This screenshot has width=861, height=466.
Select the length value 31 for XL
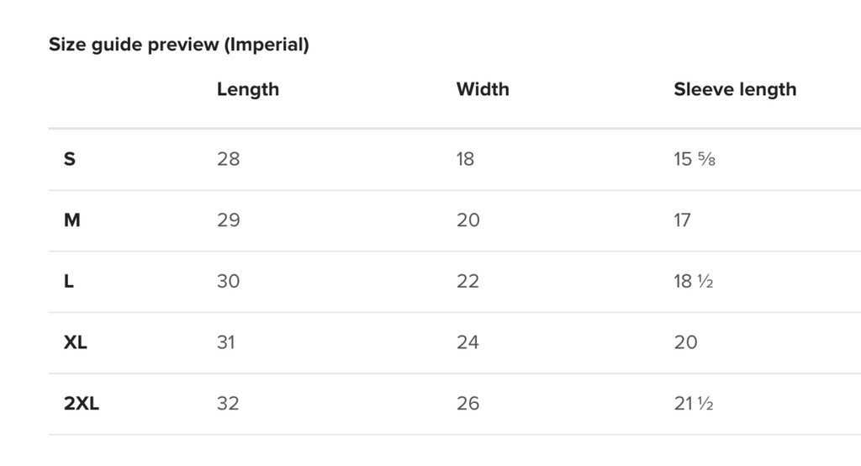225,342
